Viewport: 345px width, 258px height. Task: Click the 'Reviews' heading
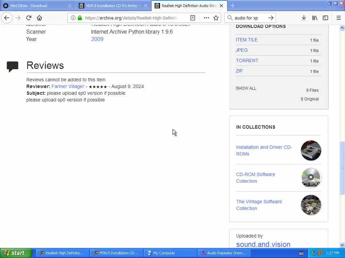point(45,66)
